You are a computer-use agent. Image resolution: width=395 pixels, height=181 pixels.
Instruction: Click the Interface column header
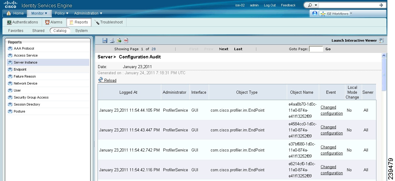coord(199,92)
